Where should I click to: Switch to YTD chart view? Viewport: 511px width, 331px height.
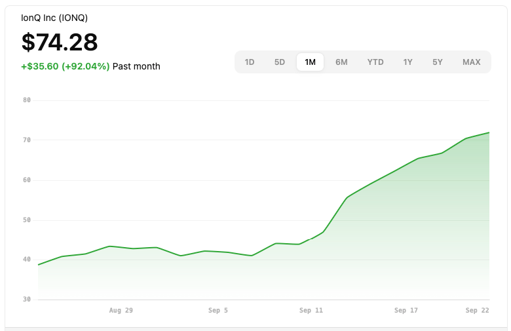pos(375,62)
